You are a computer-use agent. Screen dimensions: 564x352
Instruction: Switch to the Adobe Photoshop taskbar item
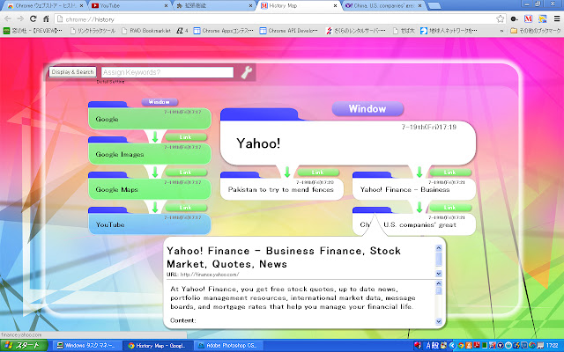[228, 346]
